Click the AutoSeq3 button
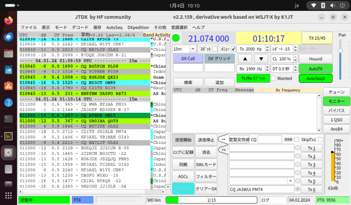351x205 pixels. click(315, 79)
